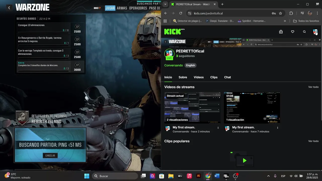Viewport: 322px width, 181px height.
Task: Open Call of Duty taskbar icon
Action: [x=226, y=176]
